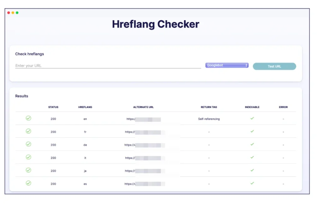Screen dimensions: 318x205
Task: Click the ALTERNATE URL column header
Action: tap(143, 107)
